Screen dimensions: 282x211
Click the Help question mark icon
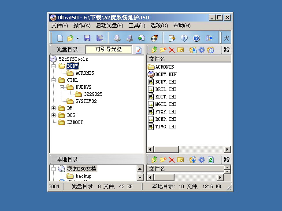coord(197,38)
